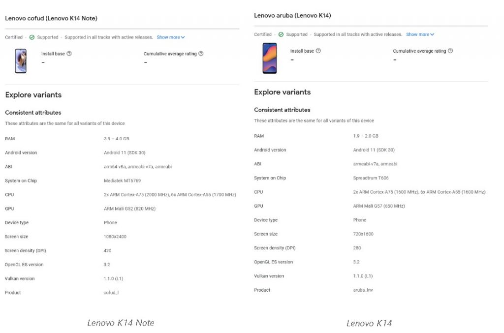Click Explore variants heading under Lenovo cofud

[x=33, y=95]
